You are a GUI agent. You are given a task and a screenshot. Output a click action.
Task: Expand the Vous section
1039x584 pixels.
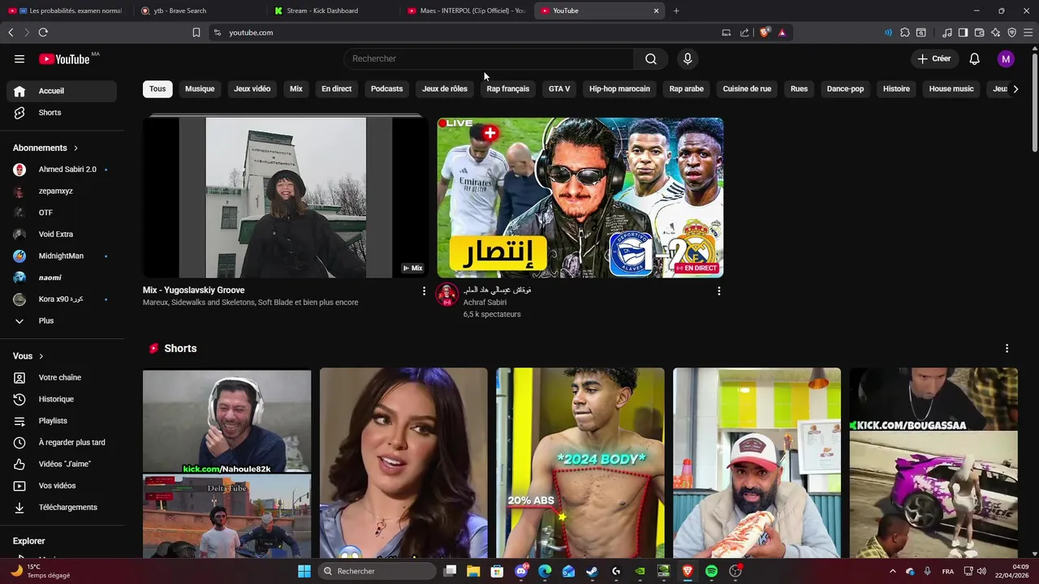pyautogui.click(x=28, y=356)
